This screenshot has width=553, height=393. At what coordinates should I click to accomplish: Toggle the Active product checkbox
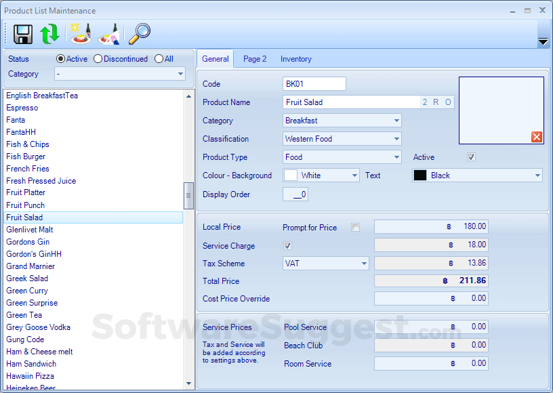point(471,157)
